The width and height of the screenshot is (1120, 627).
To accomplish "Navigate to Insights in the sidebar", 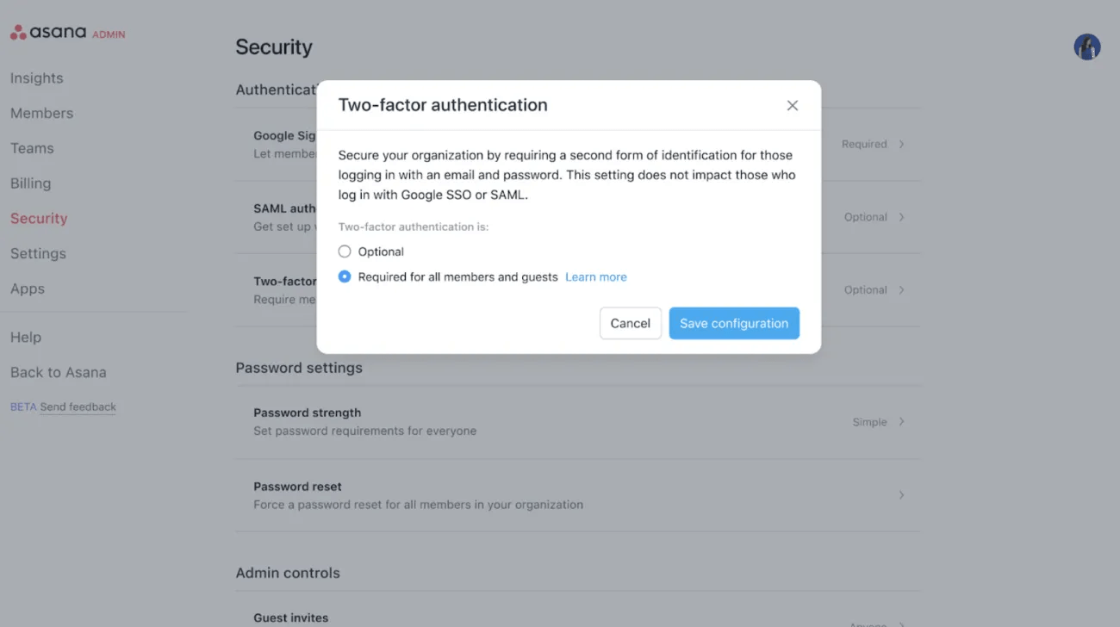I will [x=37, y=78].
